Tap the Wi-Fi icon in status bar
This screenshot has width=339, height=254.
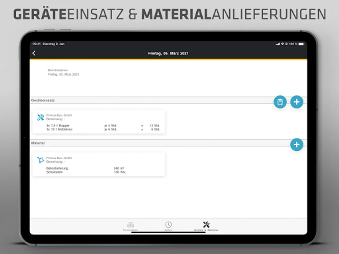[282, 44]
